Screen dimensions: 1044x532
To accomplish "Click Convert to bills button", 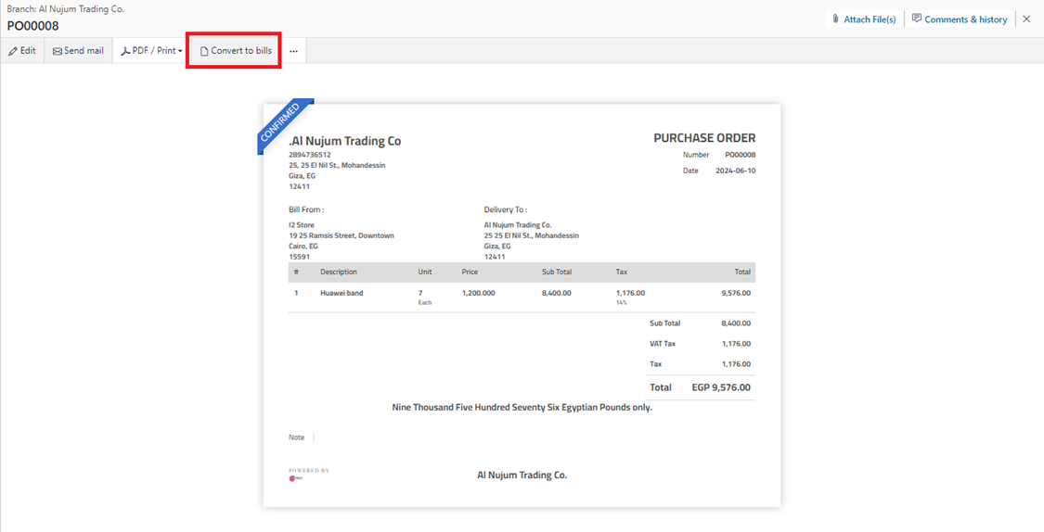I will [x=236, y=51].
